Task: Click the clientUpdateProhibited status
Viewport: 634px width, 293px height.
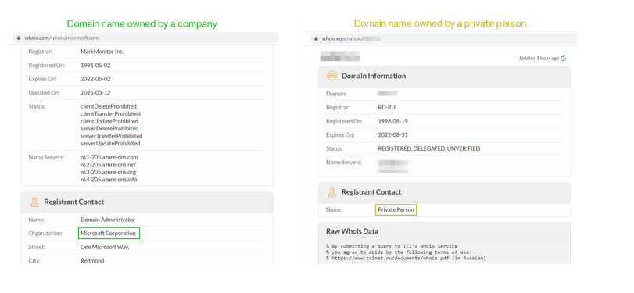Action: tap(109, 121)
